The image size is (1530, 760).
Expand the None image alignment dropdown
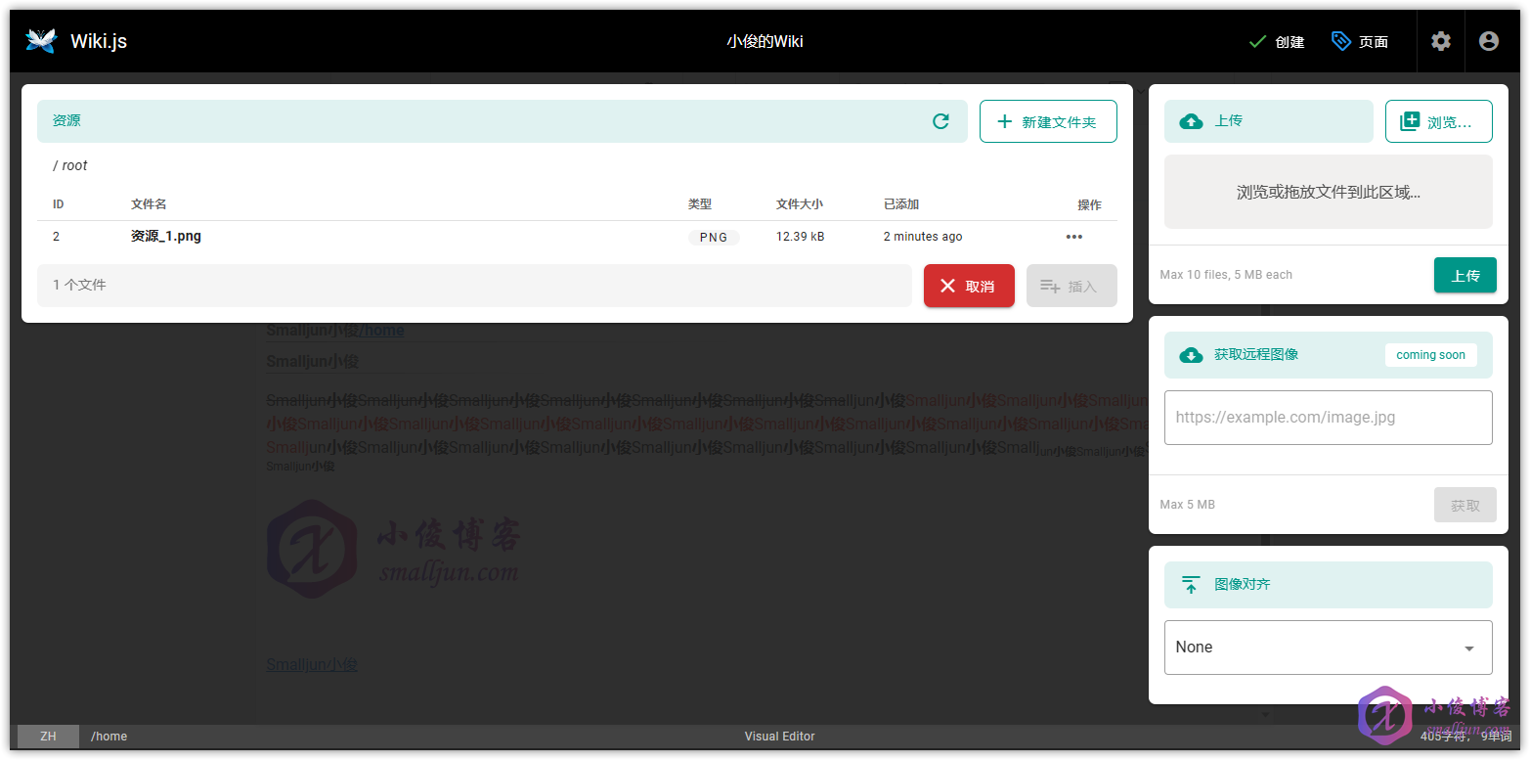1328,648
